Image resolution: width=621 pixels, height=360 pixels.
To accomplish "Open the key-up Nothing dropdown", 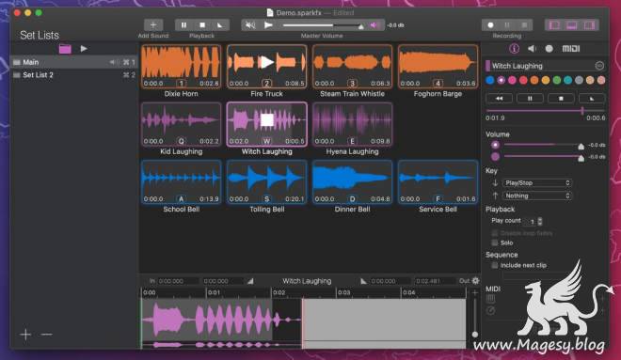I will pos(537,196).
